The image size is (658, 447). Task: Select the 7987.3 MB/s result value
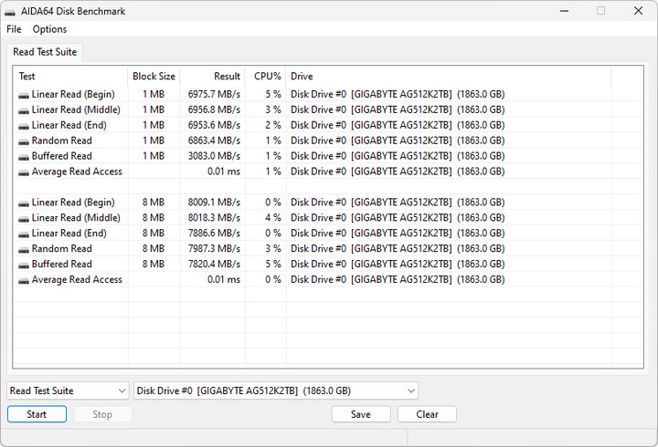pos(214,249)
